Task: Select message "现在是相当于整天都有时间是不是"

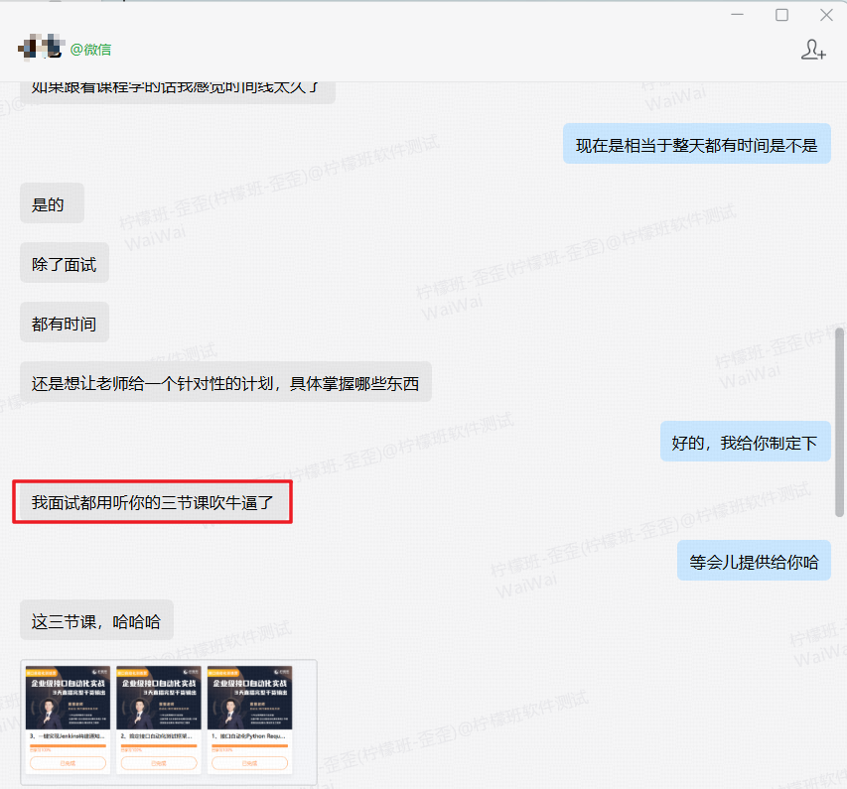Action: [x=696, y=144]
